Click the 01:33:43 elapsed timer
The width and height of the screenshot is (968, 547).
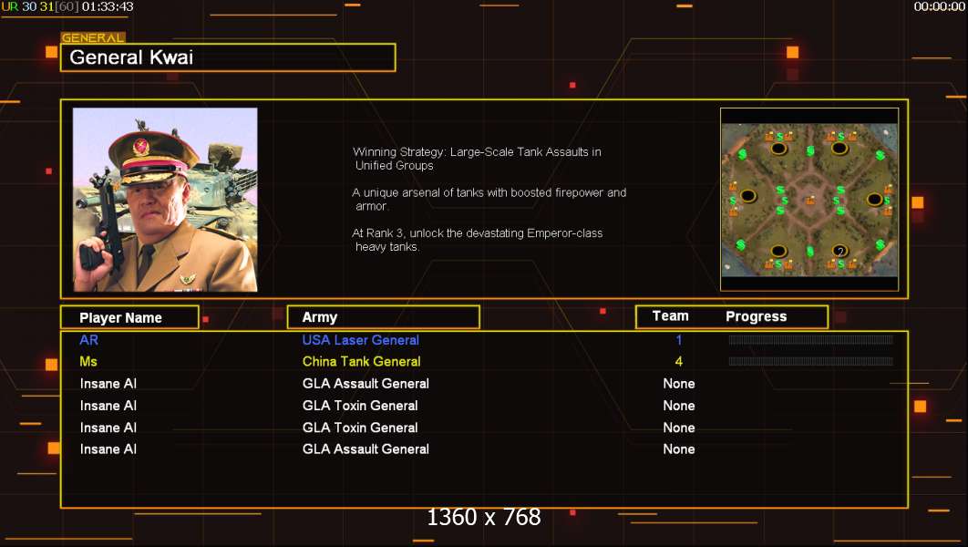[x=108, y=6]
